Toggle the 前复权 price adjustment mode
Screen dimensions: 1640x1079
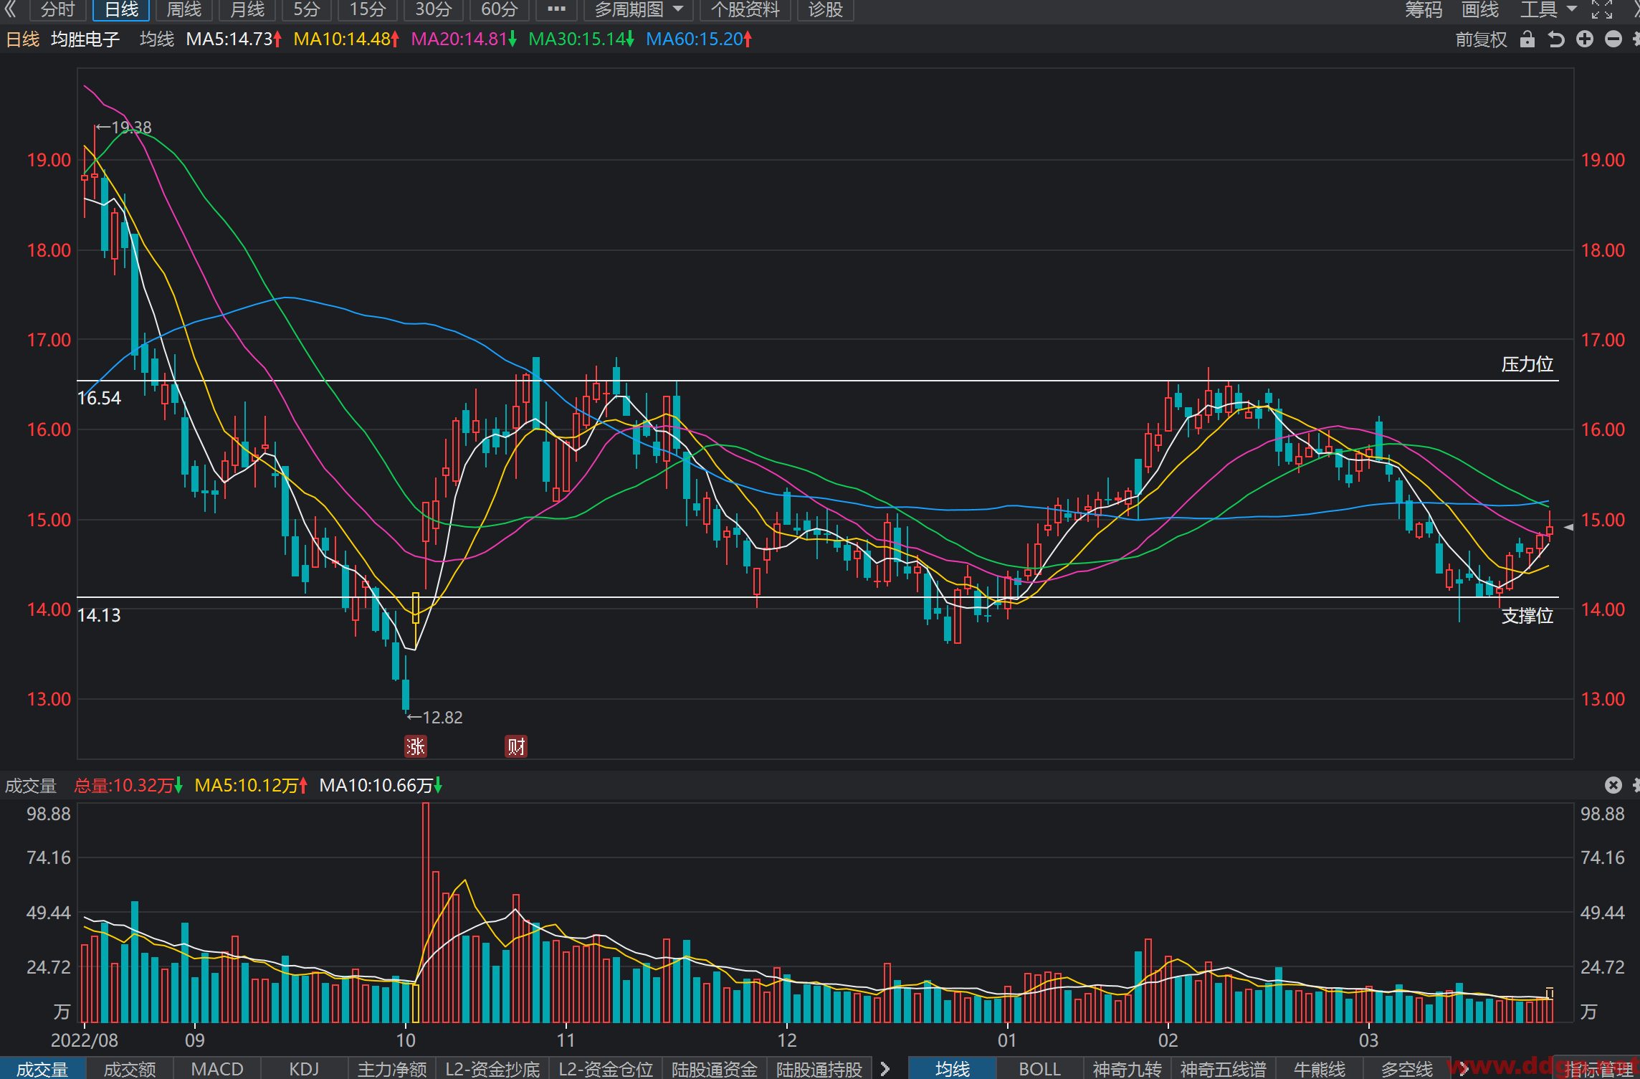tap(1481, 39)
